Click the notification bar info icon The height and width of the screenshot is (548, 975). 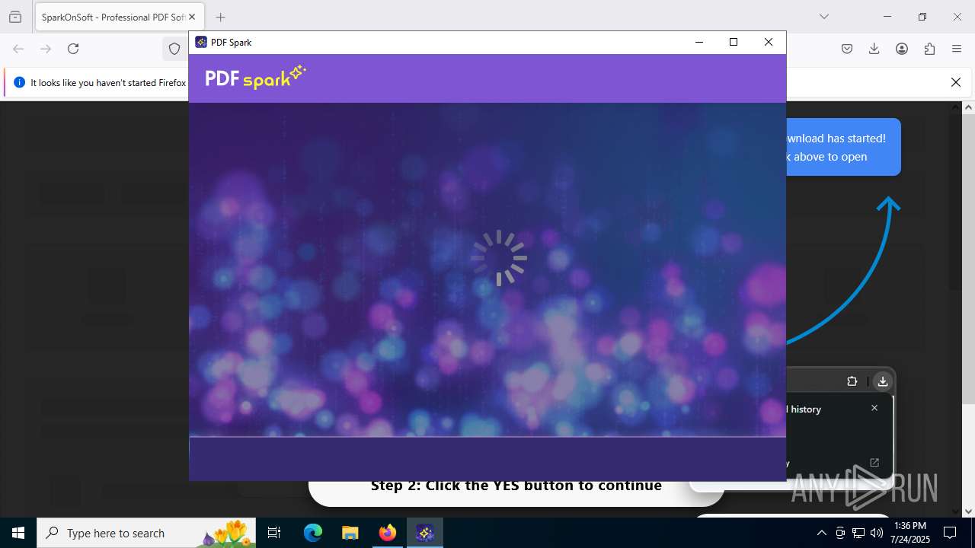(x=19, y=82)
